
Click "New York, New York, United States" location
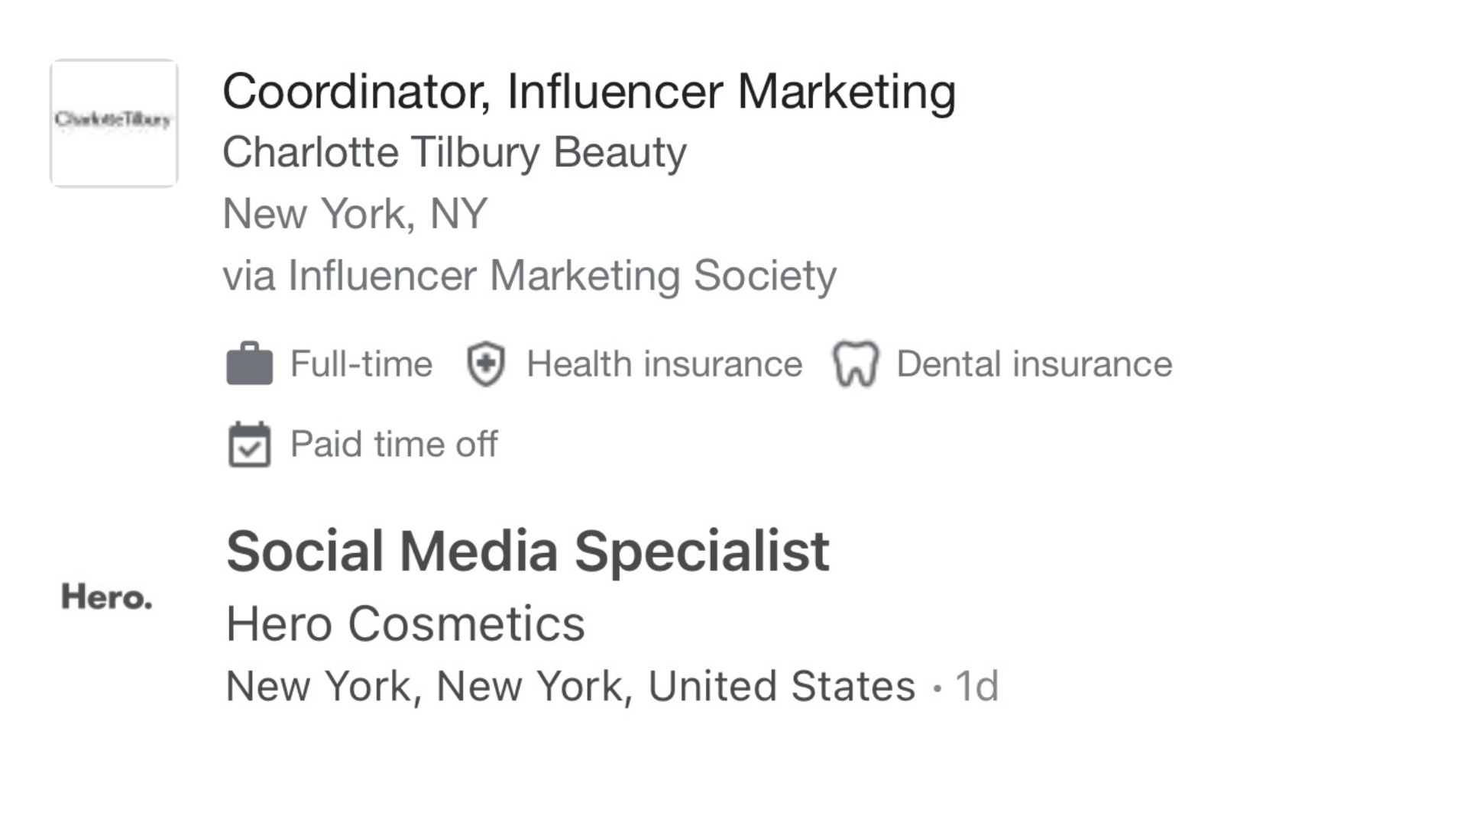coord(570,686)
